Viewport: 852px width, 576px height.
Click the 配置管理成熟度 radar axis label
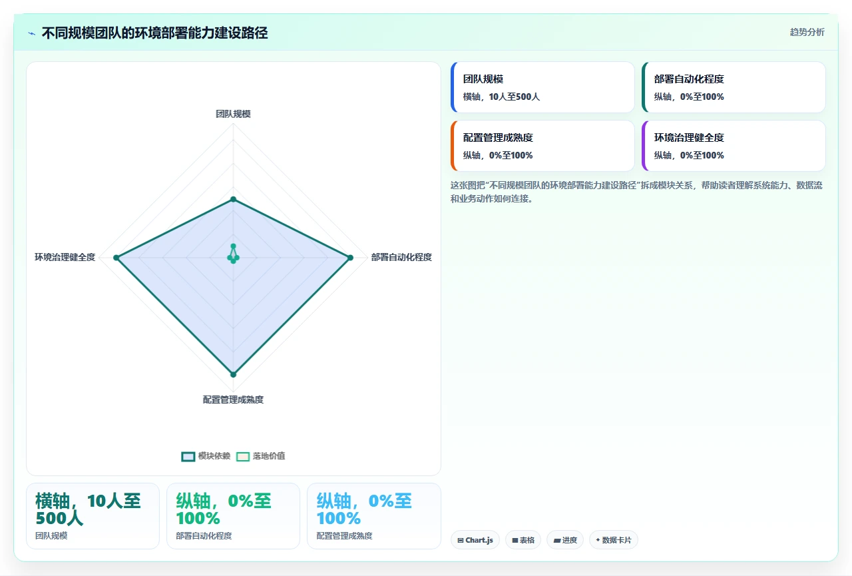coord(233,400)
